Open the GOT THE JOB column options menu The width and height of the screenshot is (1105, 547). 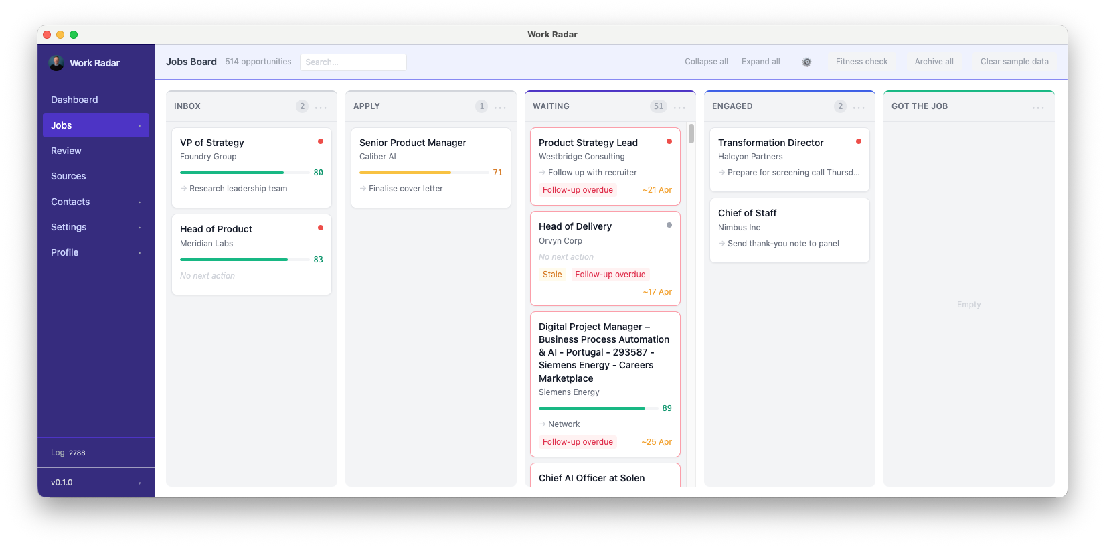pos(1039,107)
